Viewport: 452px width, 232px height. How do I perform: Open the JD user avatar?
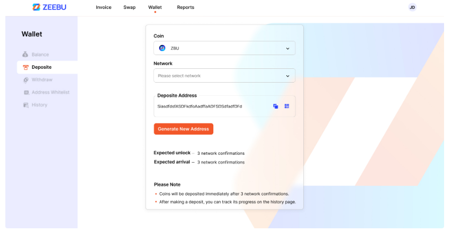[412, 7]
